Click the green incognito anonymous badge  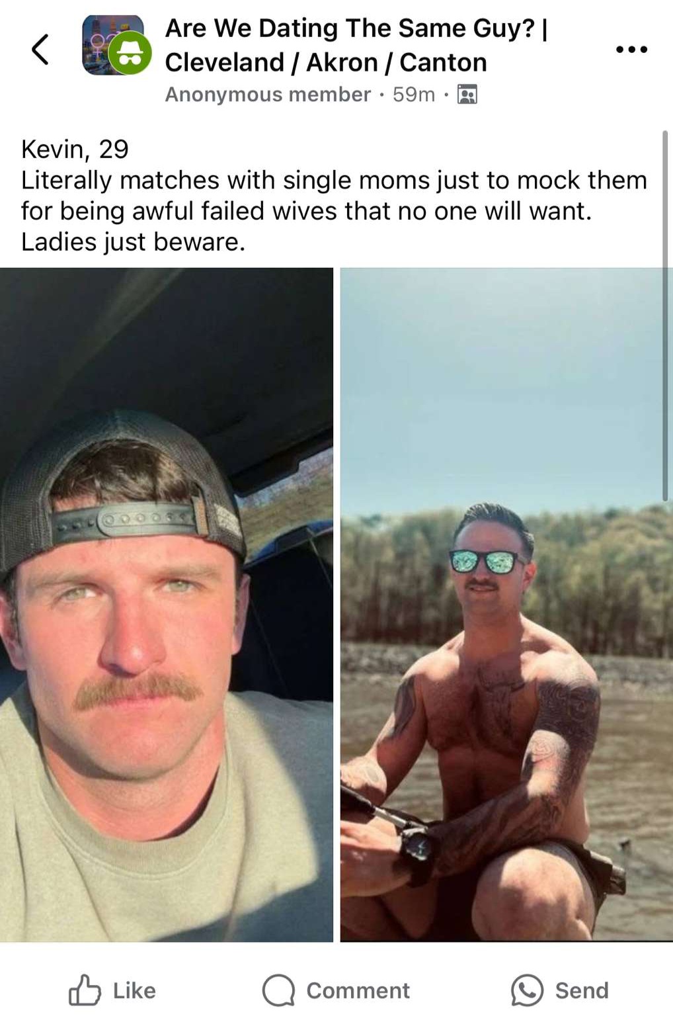[x=130, y=53]
